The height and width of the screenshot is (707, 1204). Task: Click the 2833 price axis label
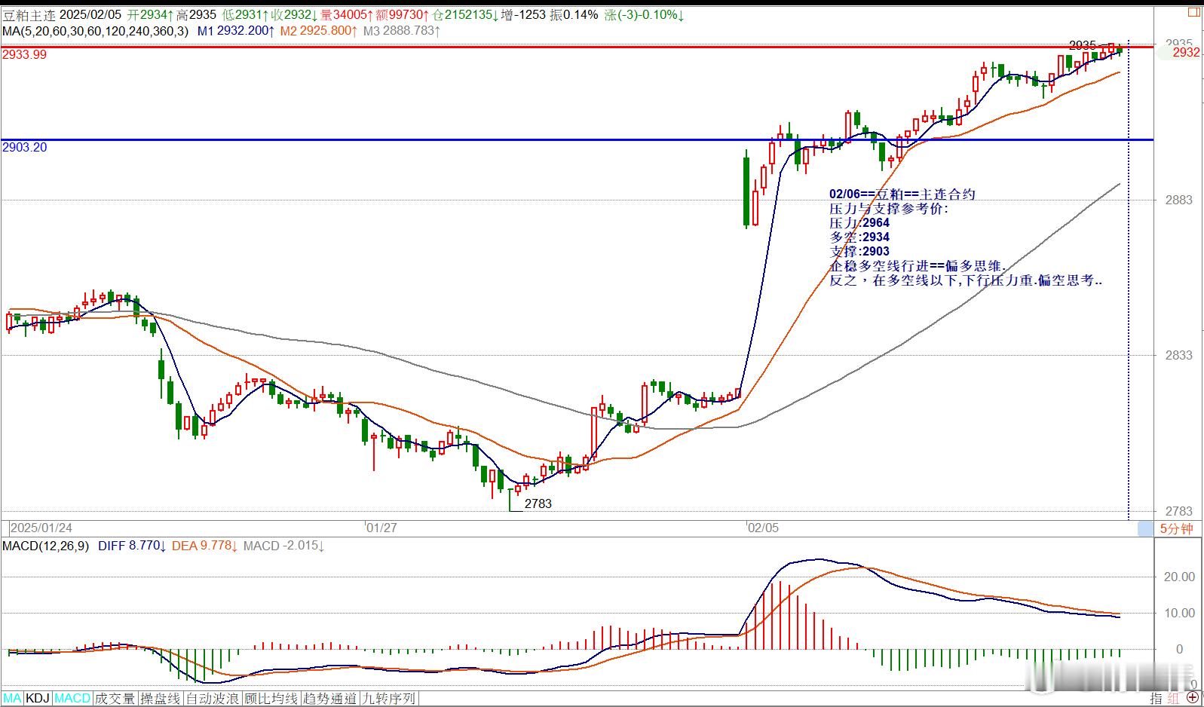1179,355
